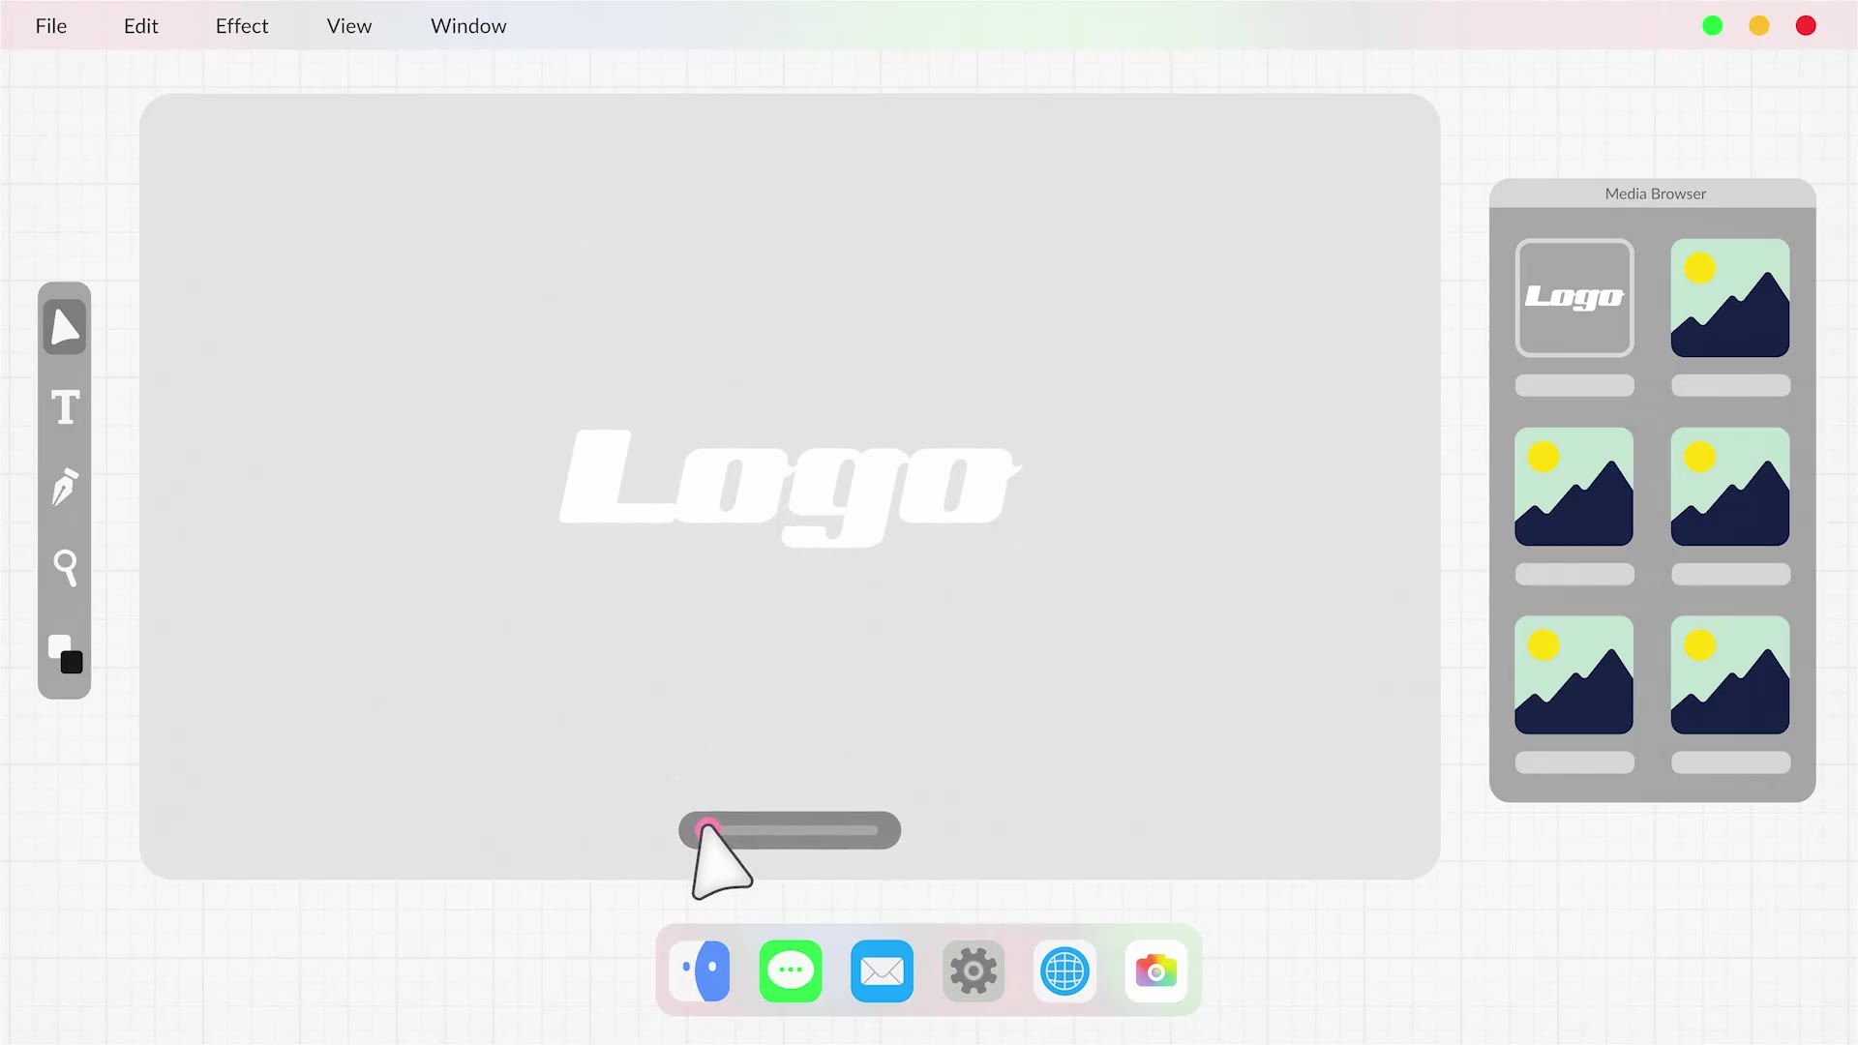Image resolution: width=1858 pixels, height=1045 pixels.
Task: Click the Edit menu item
Action: tap(140, 25)
